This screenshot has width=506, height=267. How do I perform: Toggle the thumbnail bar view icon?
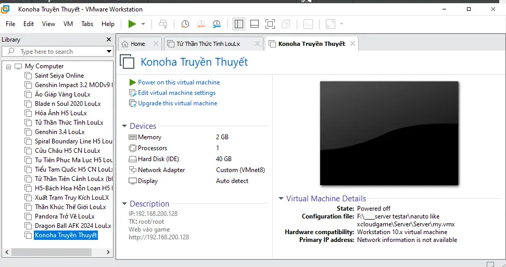point(255,24)
